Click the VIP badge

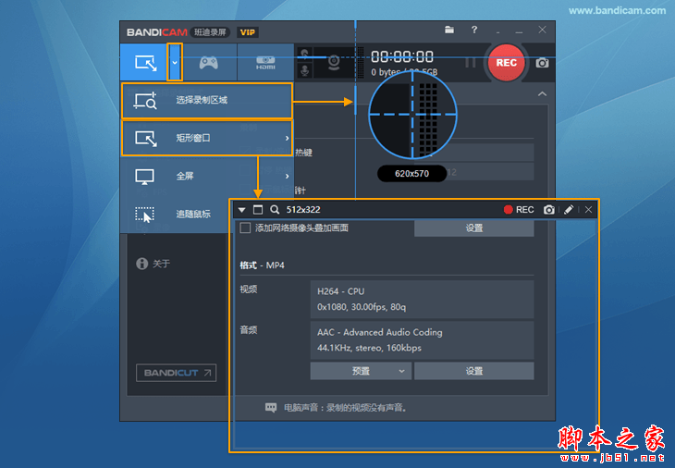click(x=248, y=32)
